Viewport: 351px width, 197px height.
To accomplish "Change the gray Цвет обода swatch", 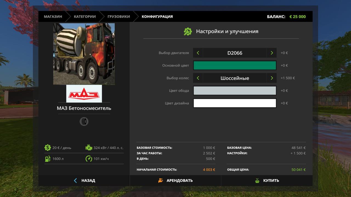I will pos(235,91).
